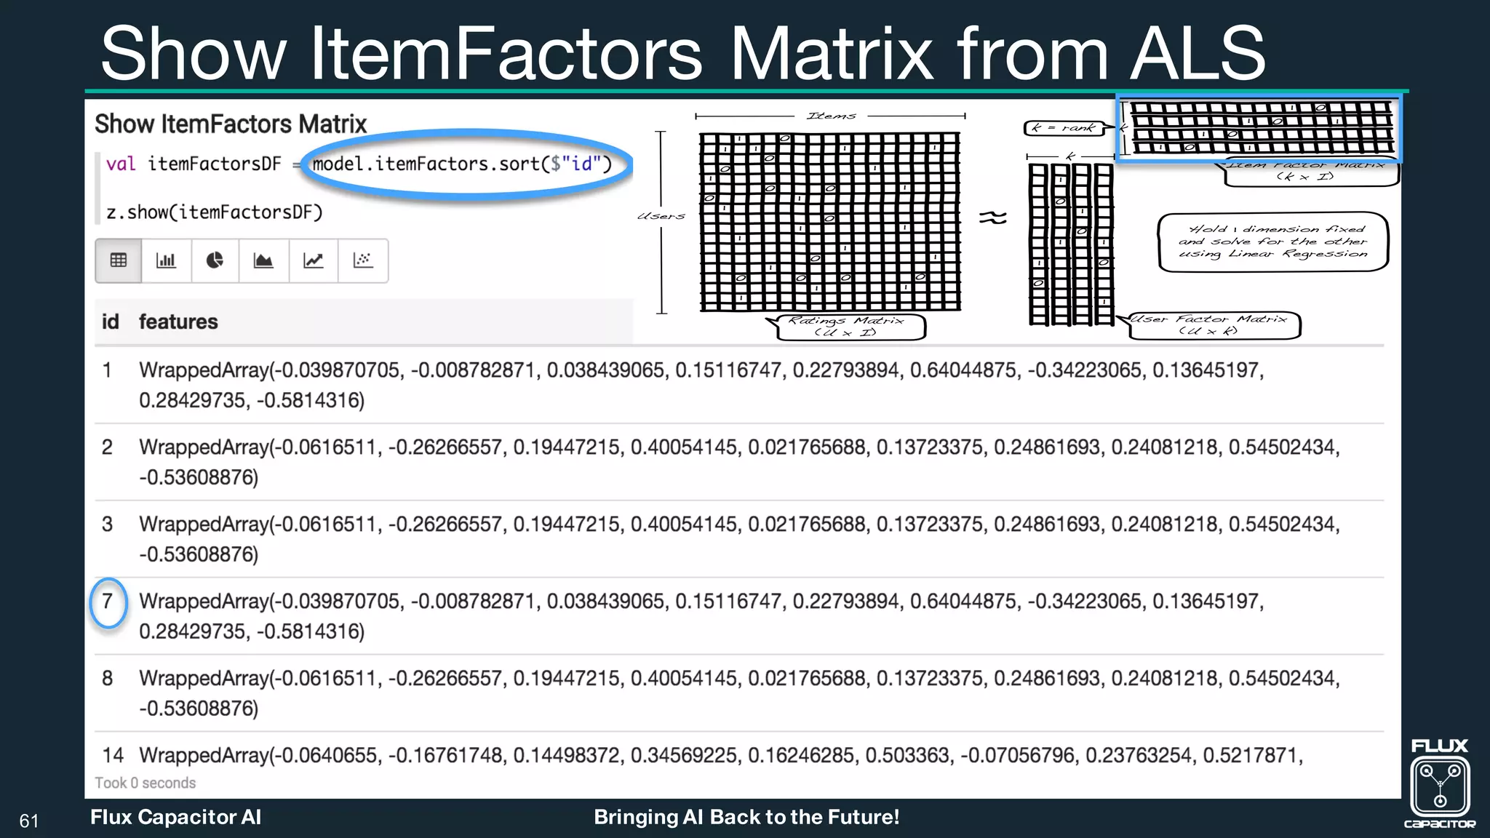Switch to line chart view
The image size is (1490, 838).
click(x=314, y=260)
